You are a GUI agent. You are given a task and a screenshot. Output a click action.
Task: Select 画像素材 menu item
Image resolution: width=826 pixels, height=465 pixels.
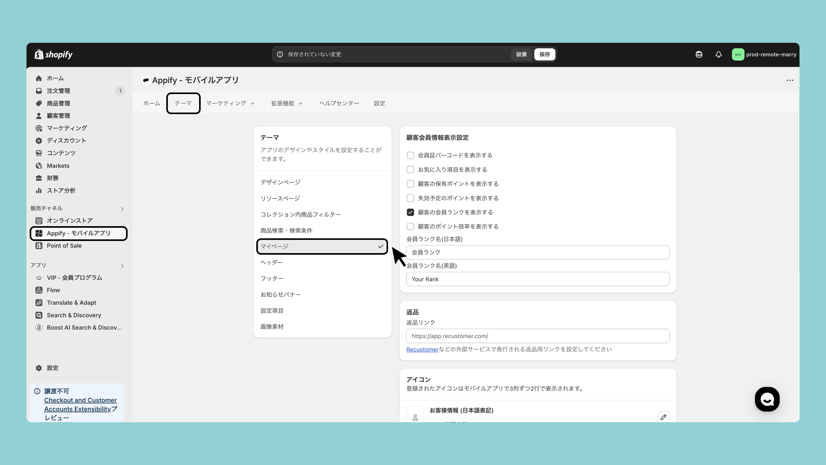click(x=322, y=327)
